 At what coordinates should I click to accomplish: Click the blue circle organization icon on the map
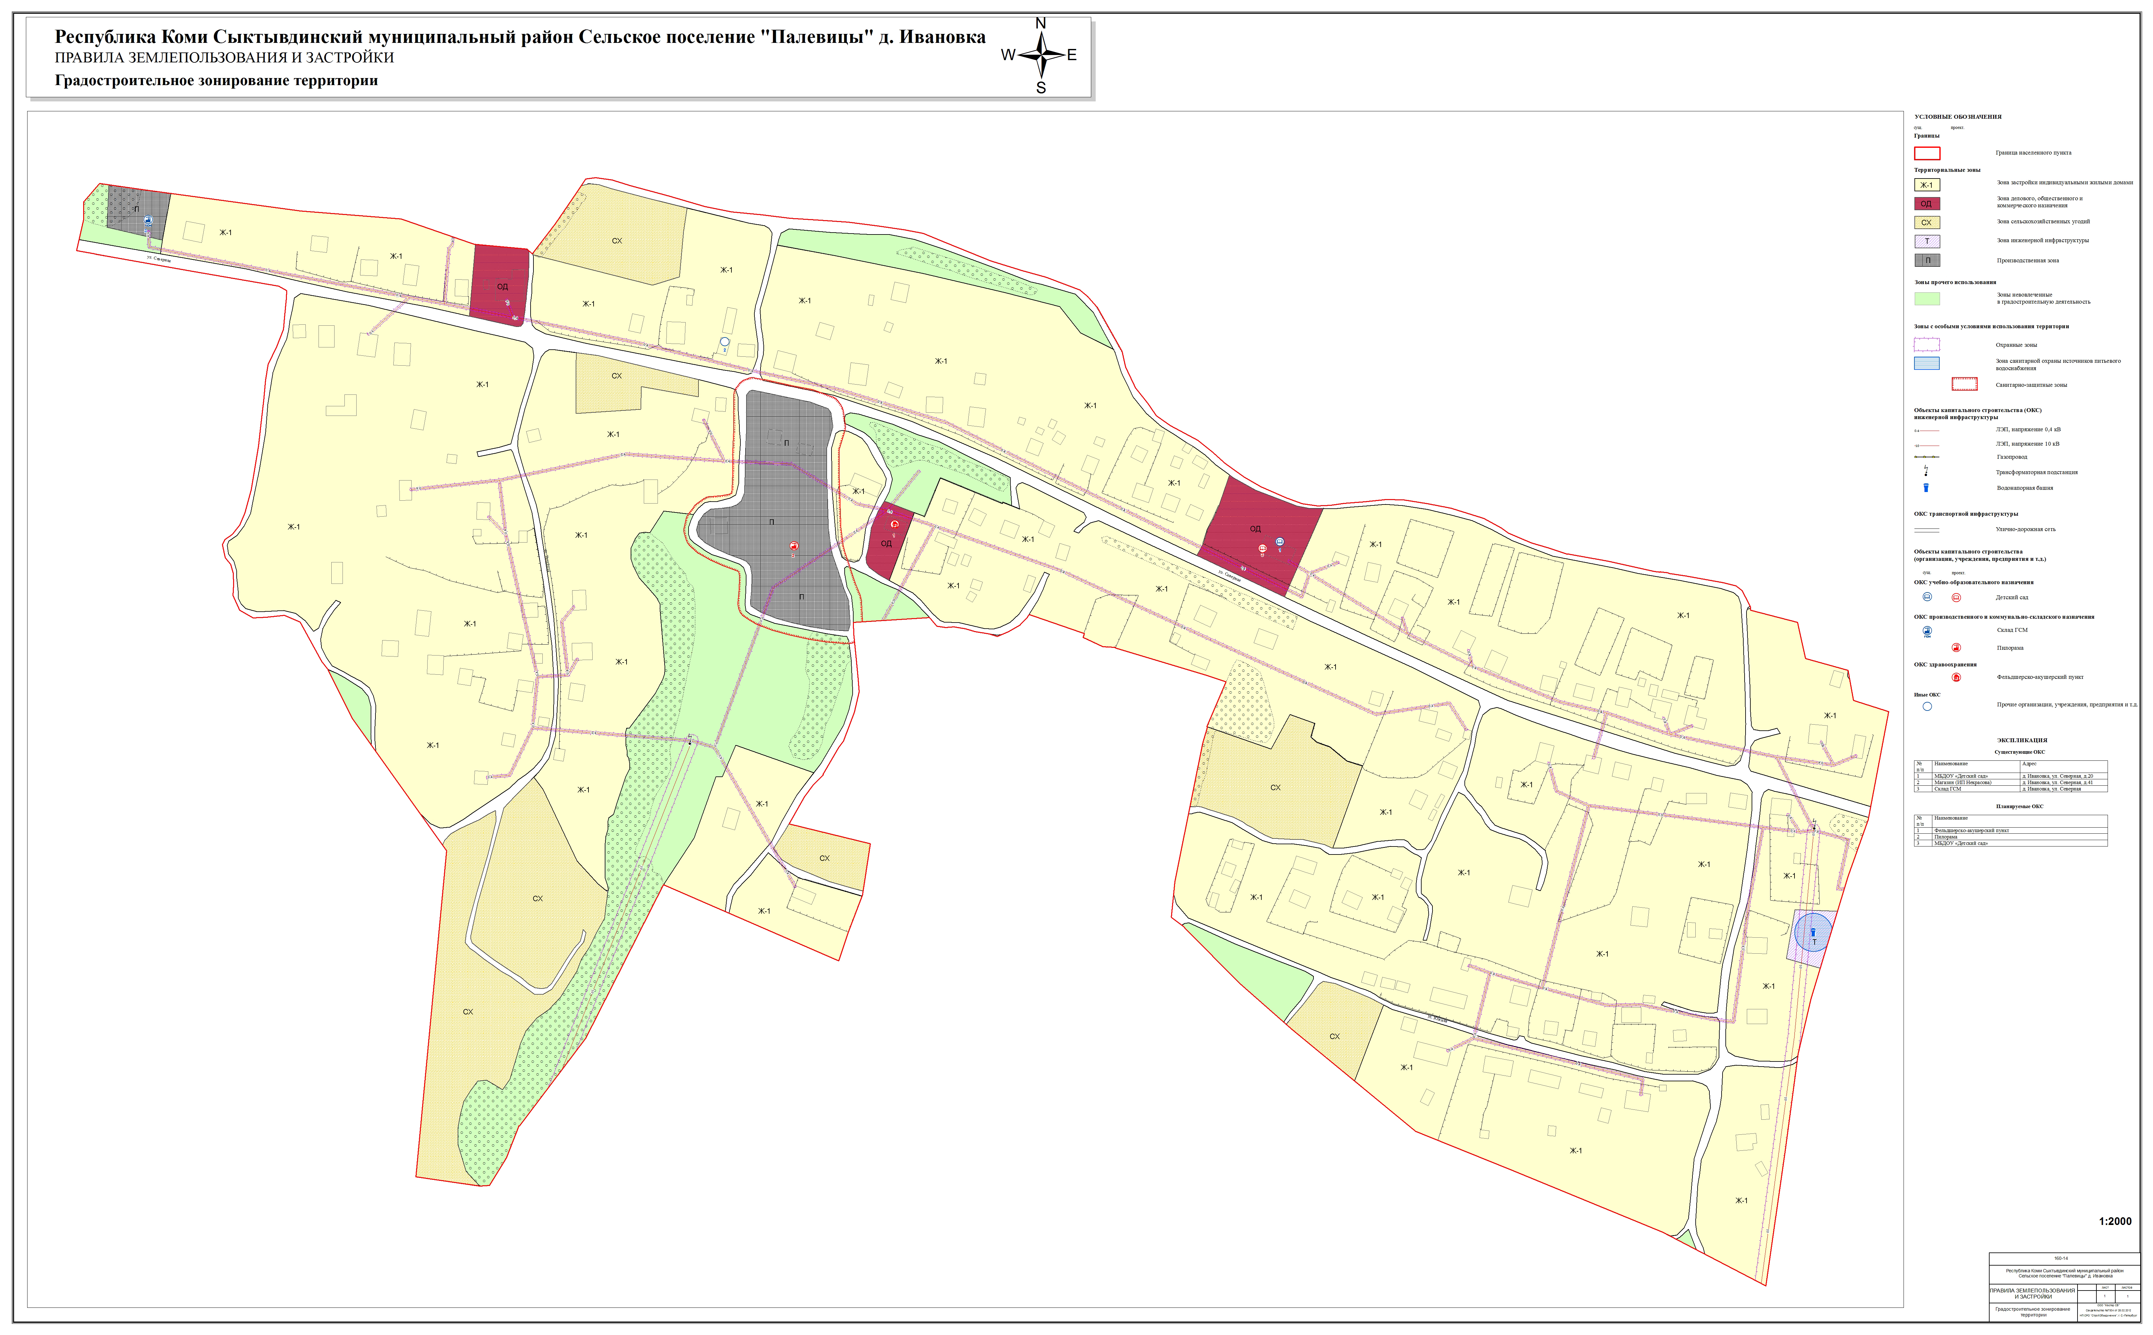point(724,342)
